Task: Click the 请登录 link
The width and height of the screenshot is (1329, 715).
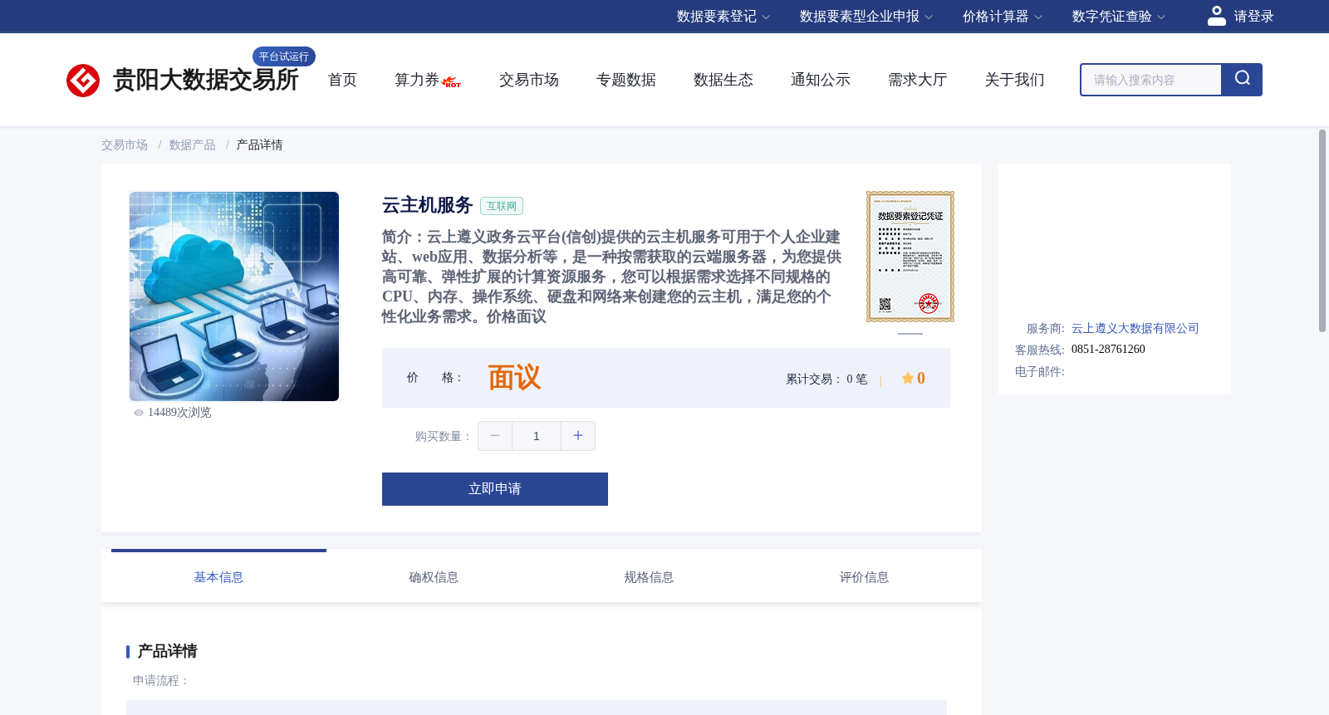Action: pos(1253,17)
